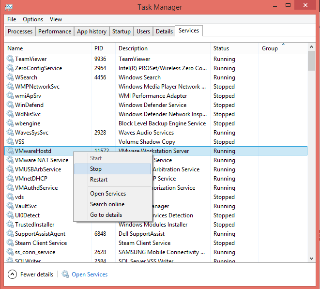
Task: Sort by the Status column header
Action: 234,48
